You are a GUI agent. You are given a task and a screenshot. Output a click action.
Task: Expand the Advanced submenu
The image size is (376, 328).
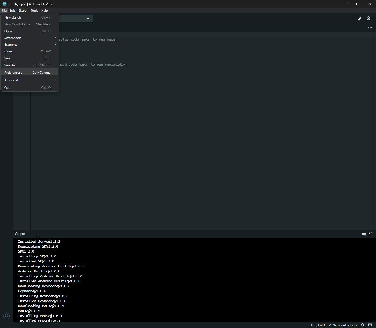(30, 80)
